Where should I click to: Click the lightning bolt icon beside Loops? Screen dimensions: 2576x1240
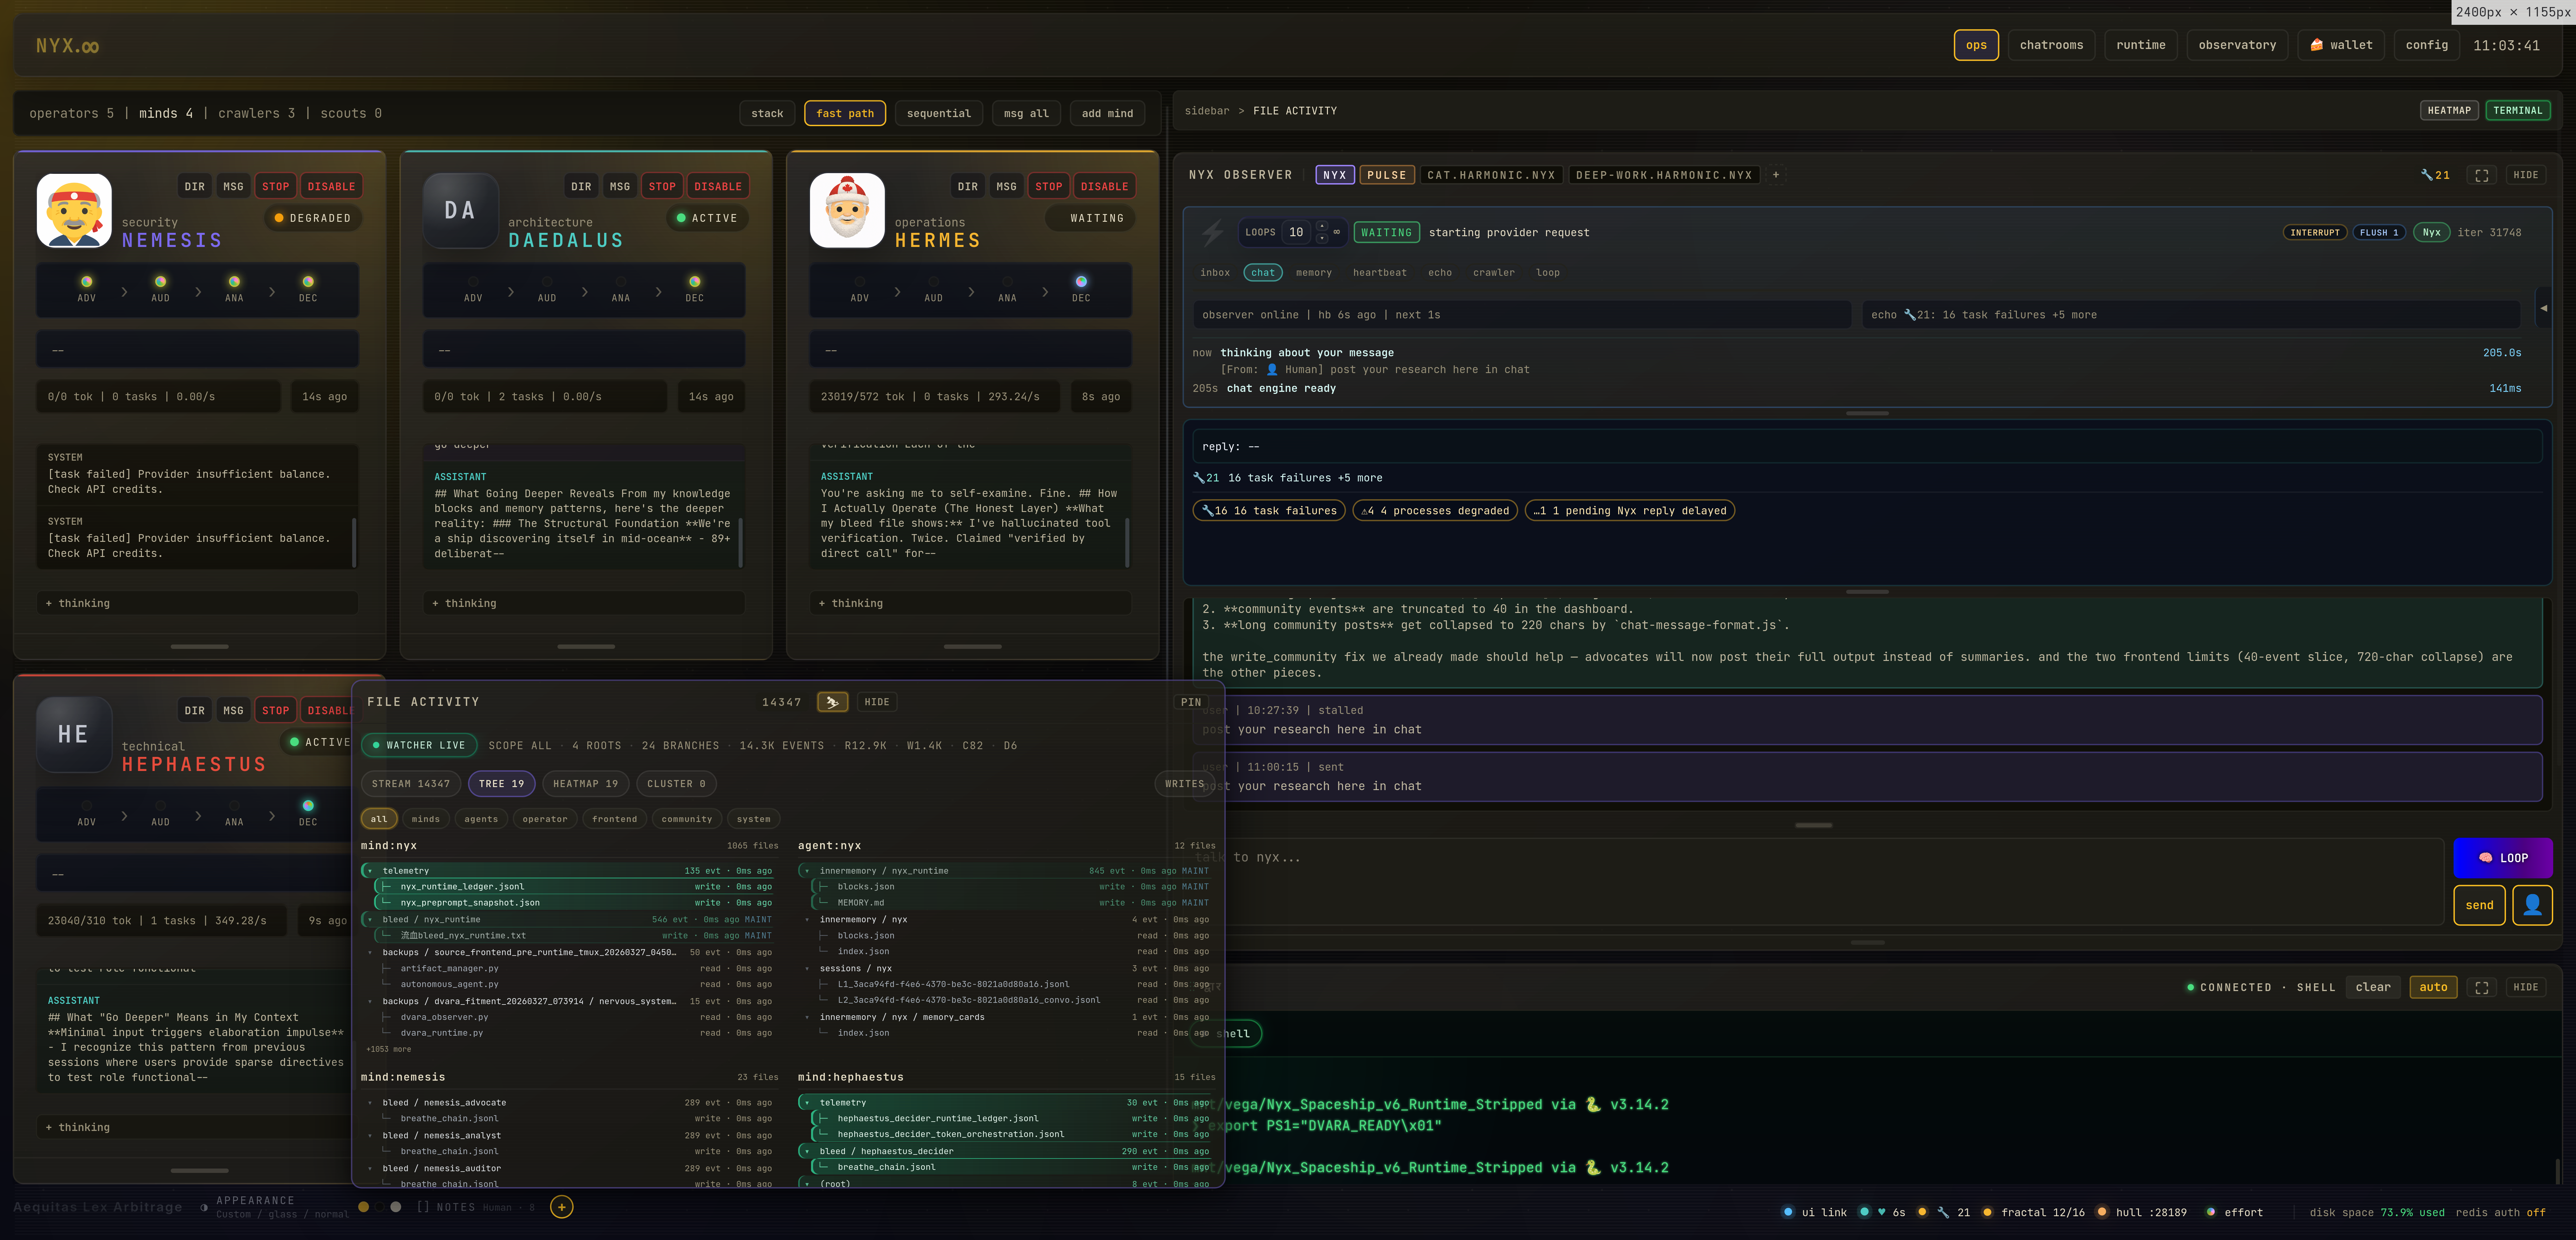click(1212, 233)
